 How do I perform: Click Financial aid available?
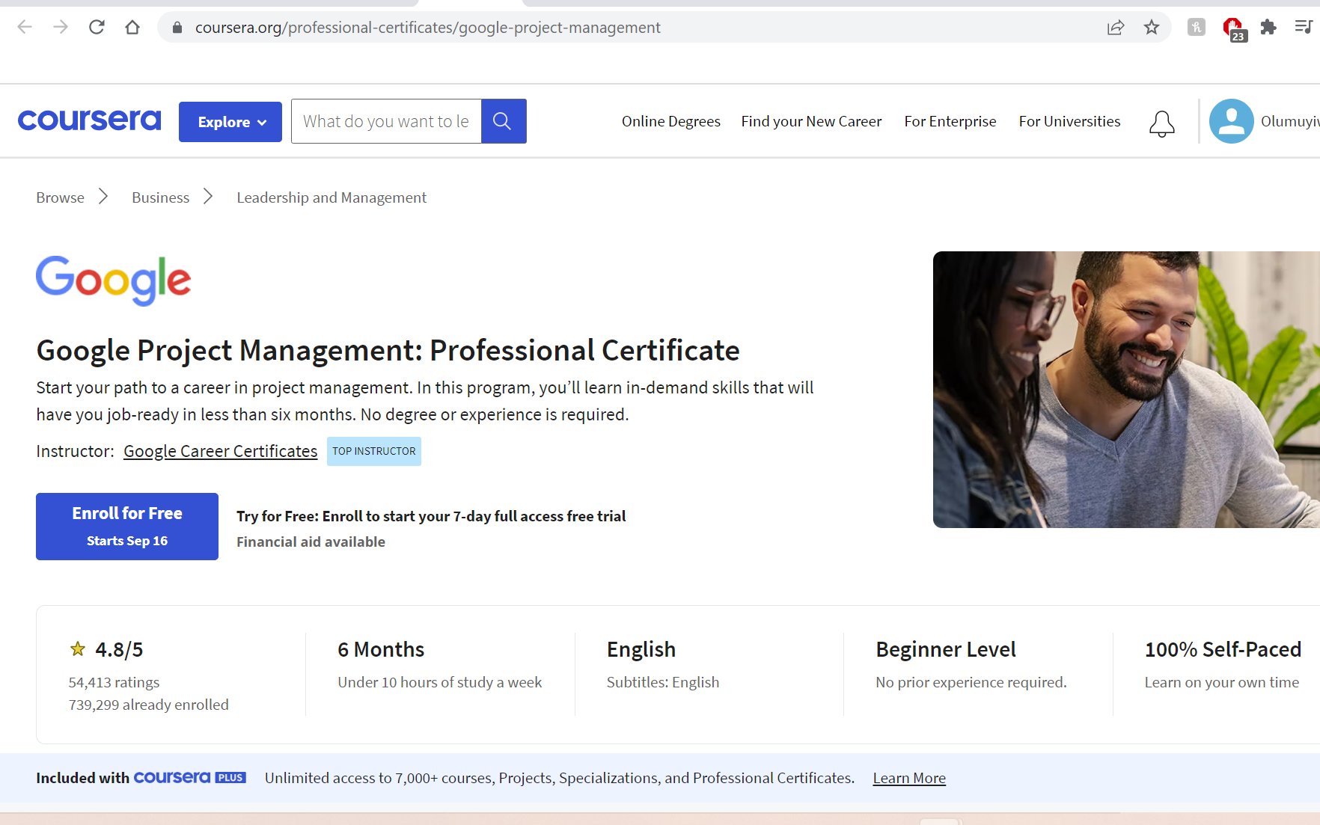[x=311, y=542]
